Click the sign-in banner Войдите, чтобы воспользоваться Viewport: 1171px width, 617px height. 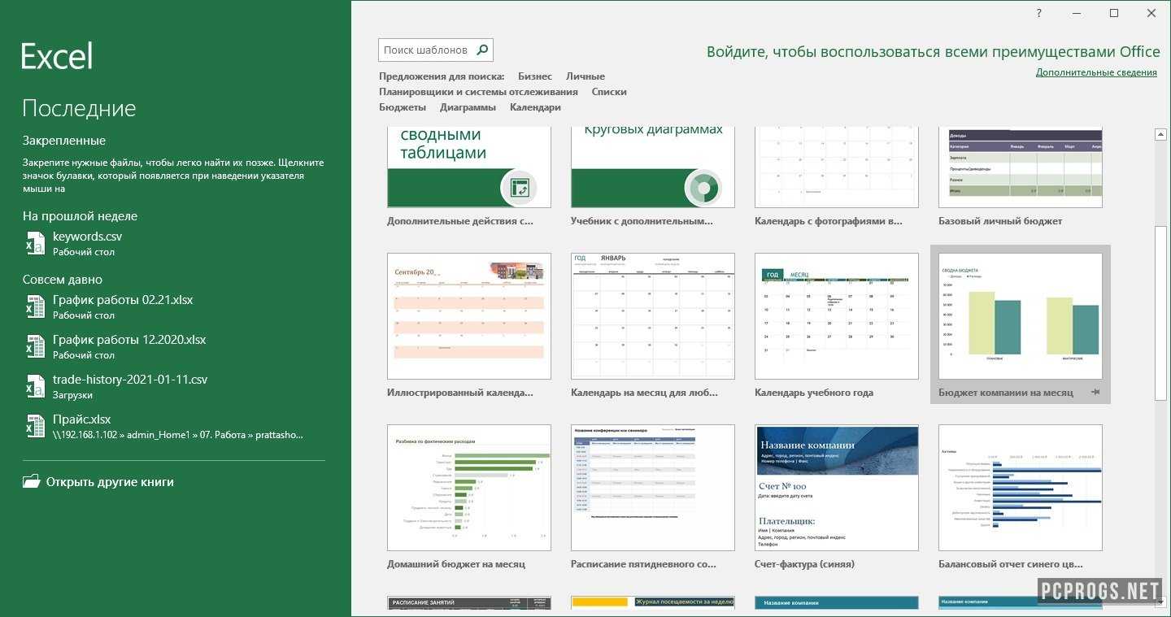(x=934, y=52)
